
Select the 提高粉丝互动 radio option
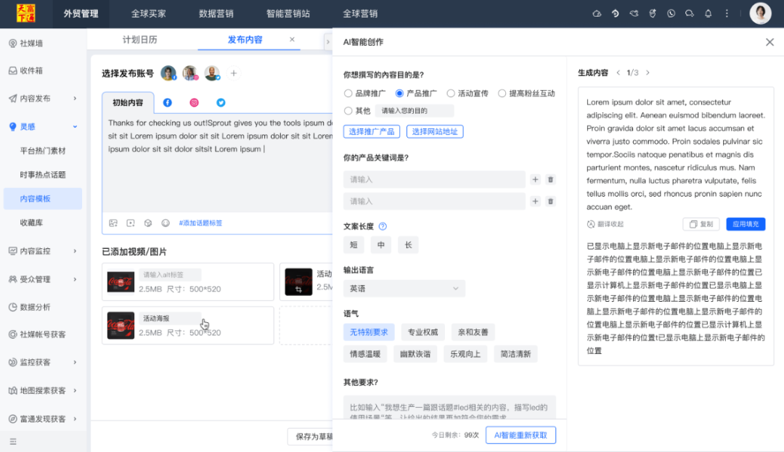point(526,94)
